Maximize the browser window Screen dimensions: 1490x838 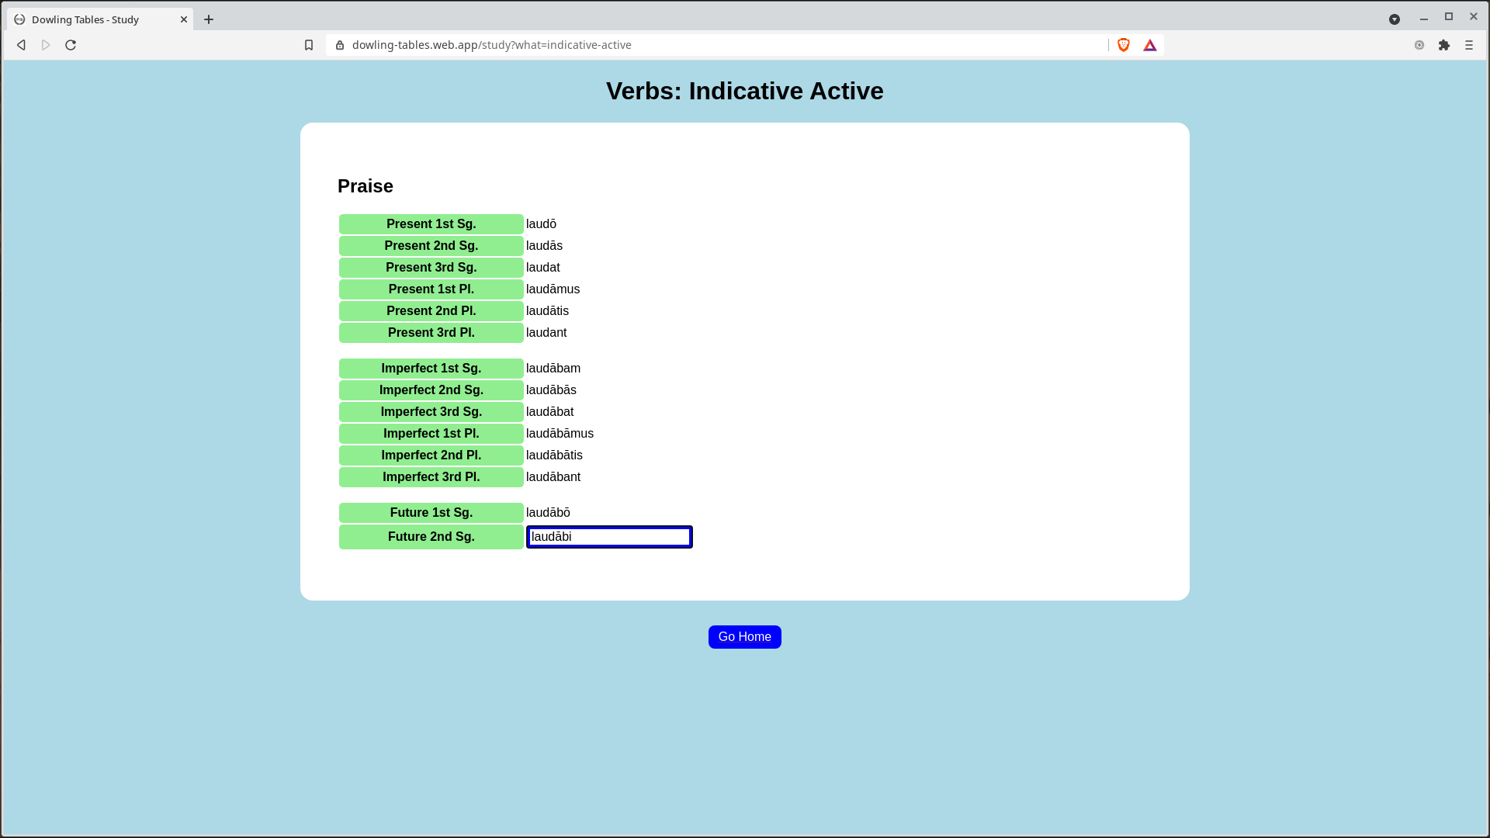pyautogui.click(x=1449, y=17)
